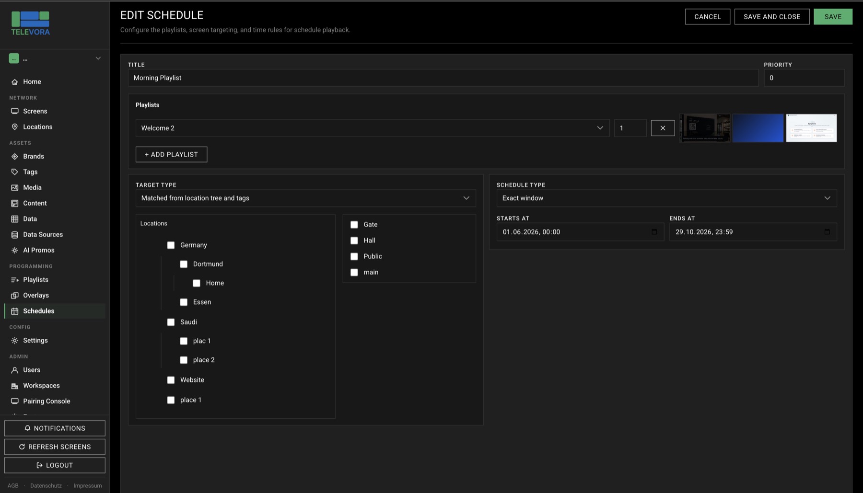Click the Schedules calendar icon

pyautogui.click(x=15, y=311)
